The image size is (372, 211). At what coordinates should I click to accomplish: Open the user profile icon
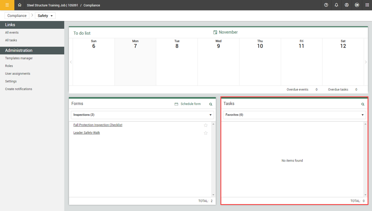point(347,5)
